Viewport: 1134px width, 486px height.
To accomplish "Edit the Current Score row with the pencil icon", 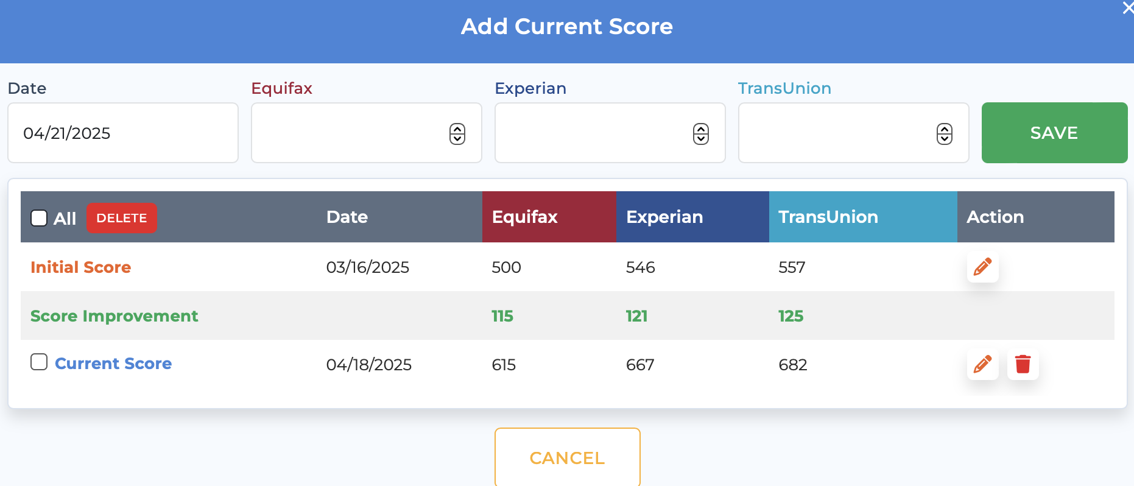I will [x=982, y=364].
